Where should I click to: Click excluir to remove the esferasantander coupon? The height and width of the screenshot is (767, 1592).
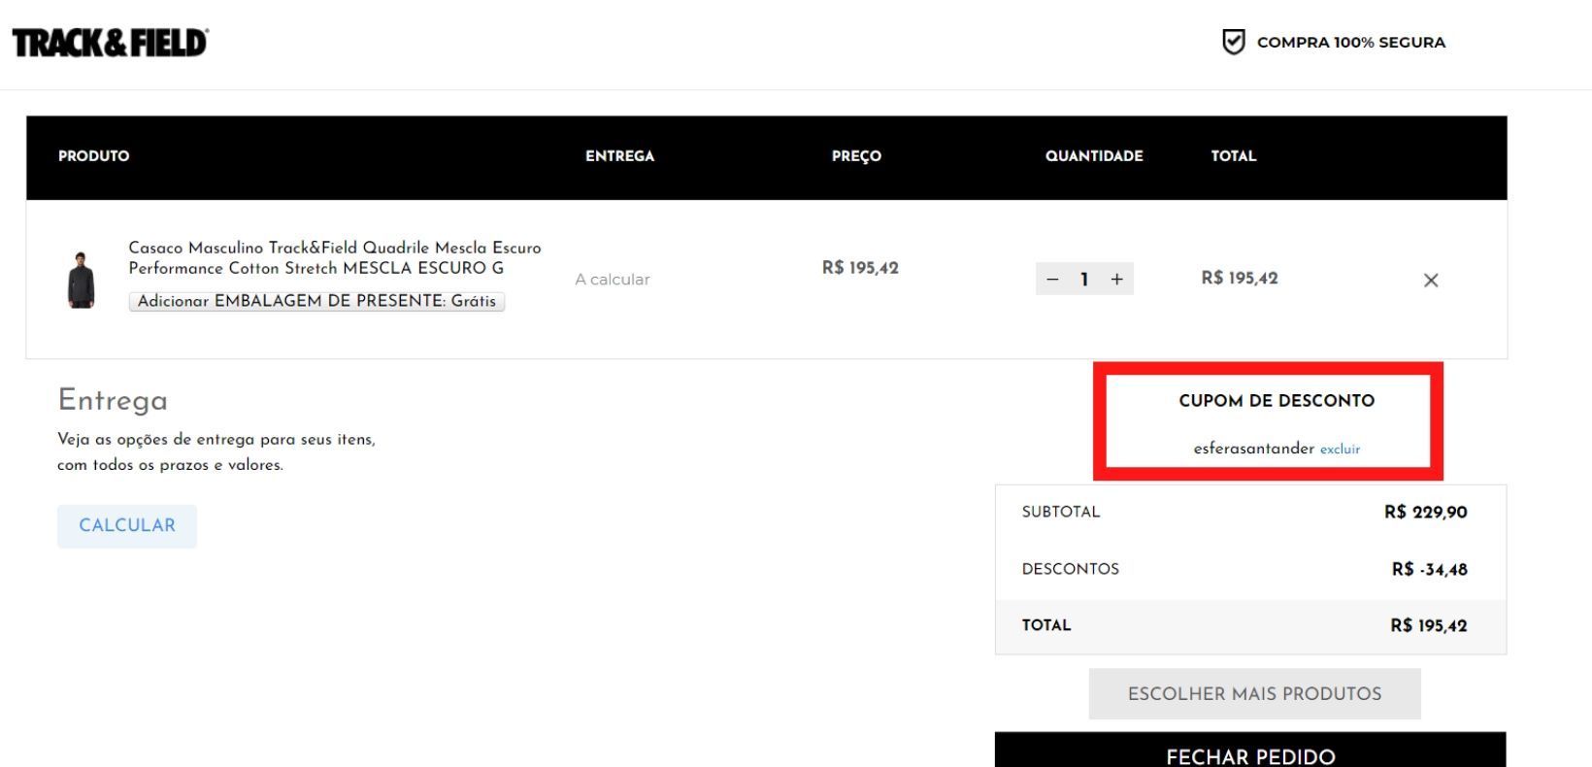pos(1340,450)
